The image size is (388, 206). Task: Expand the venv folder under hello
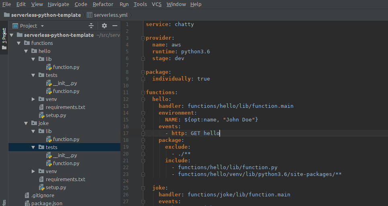coord(34,99)
